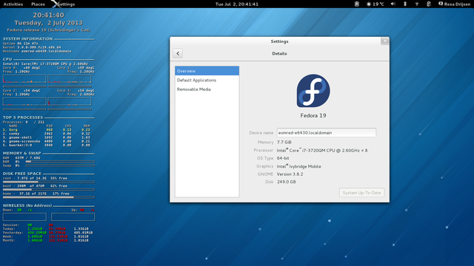Click the RAM usage bar
Viewport: 474px width, 266px height.
point(60,162)
